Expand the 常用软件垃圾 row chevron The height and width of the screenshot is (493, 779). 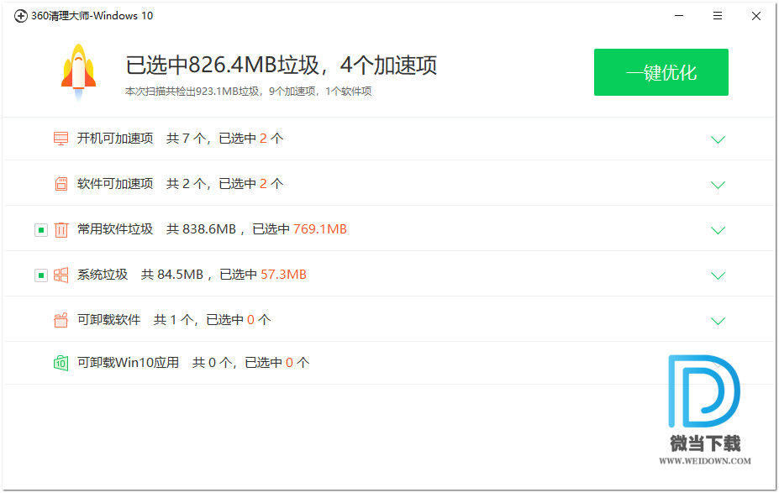tap(718, 230)
